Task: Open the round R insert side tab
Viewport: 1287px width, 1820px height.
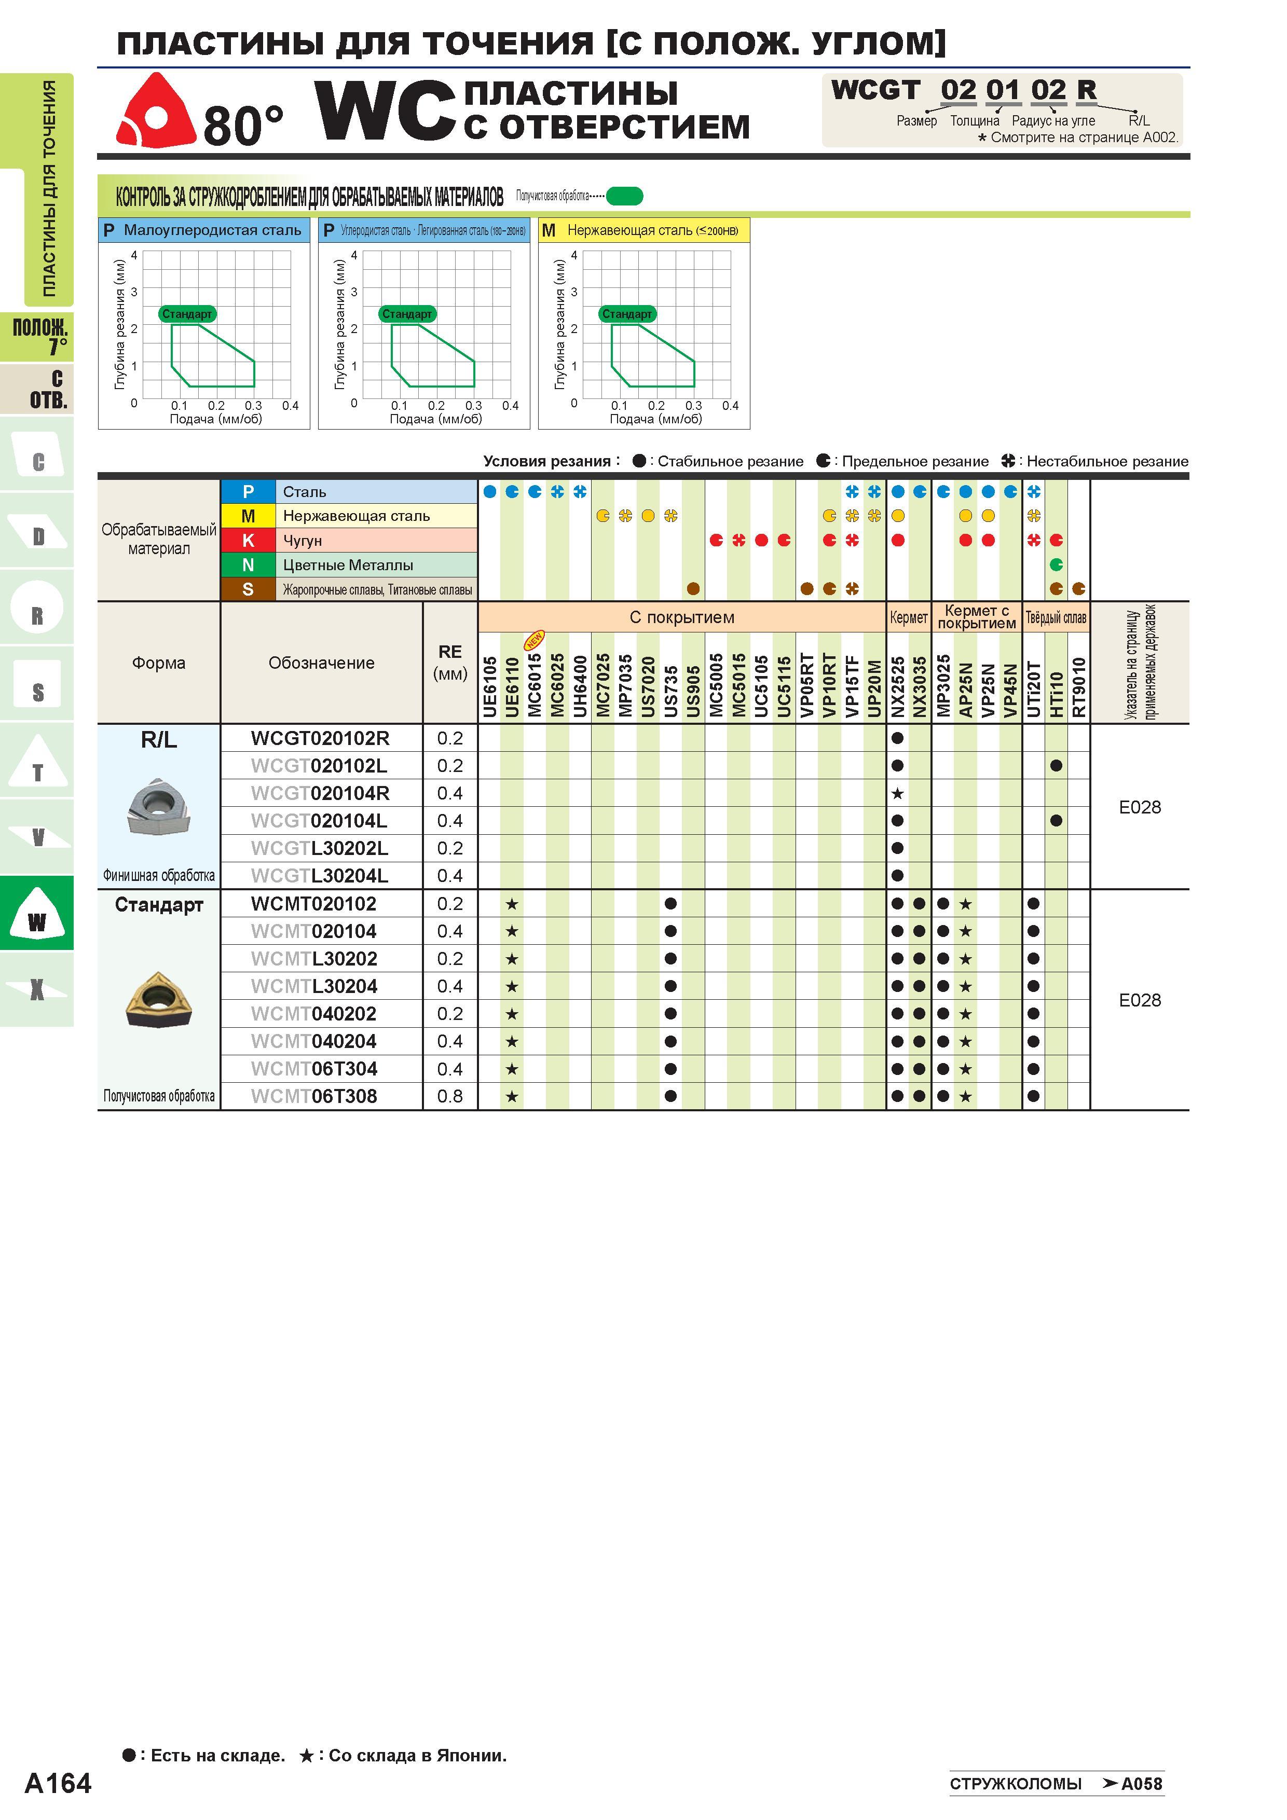Action: (x=36, y=607)
